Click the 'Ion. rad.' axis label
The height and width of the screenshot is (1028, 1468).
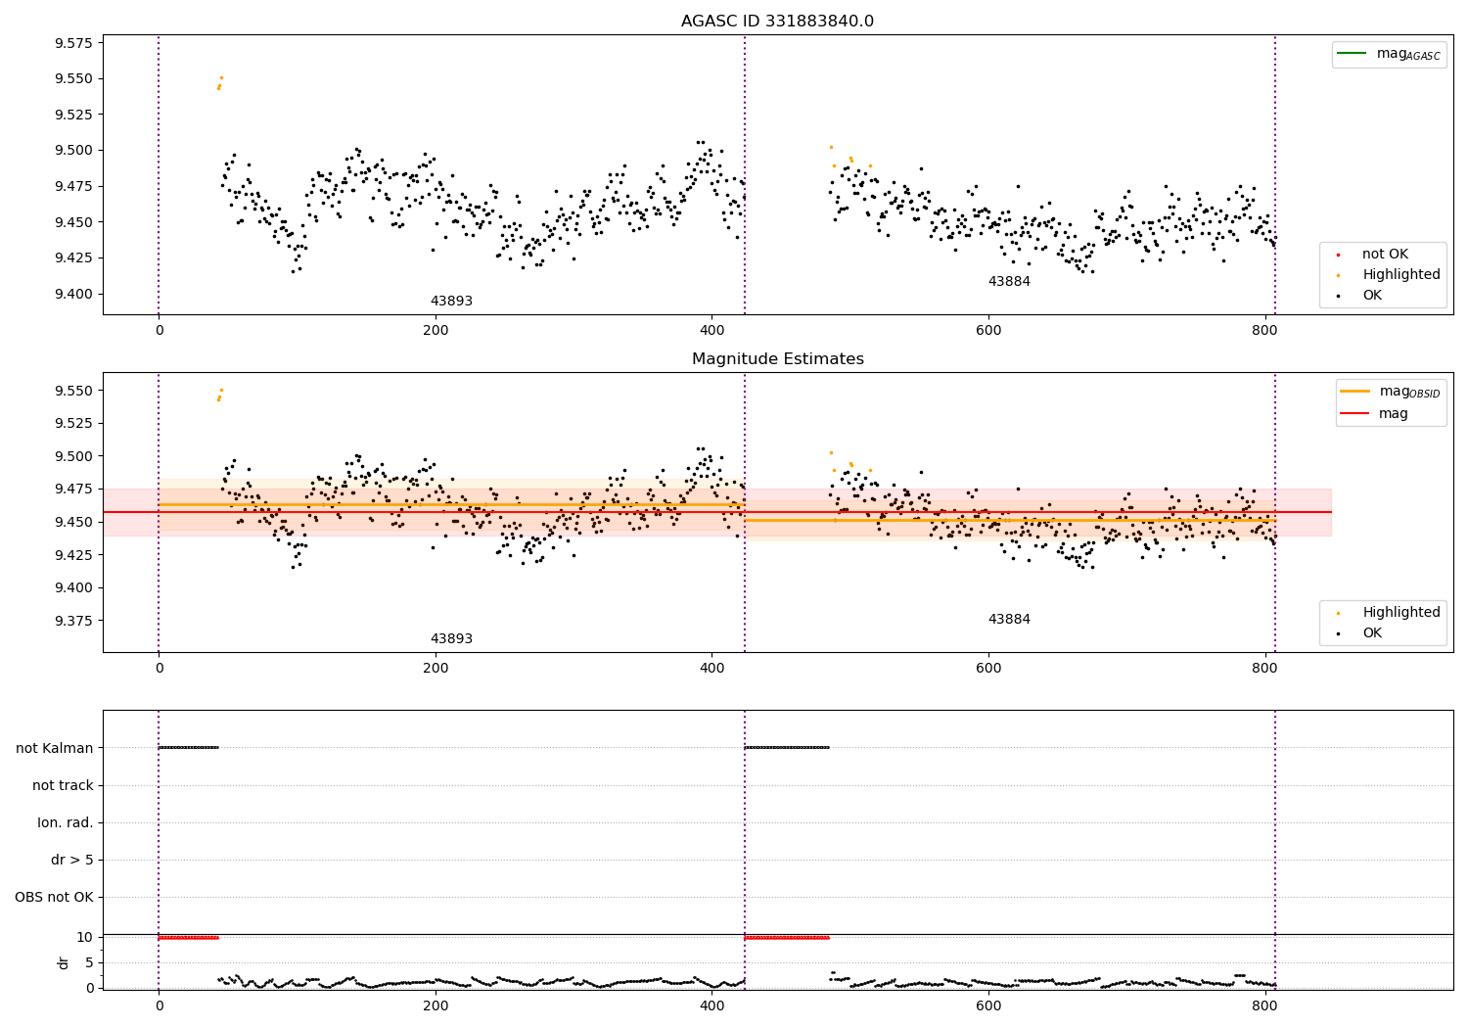click(66, 822)
